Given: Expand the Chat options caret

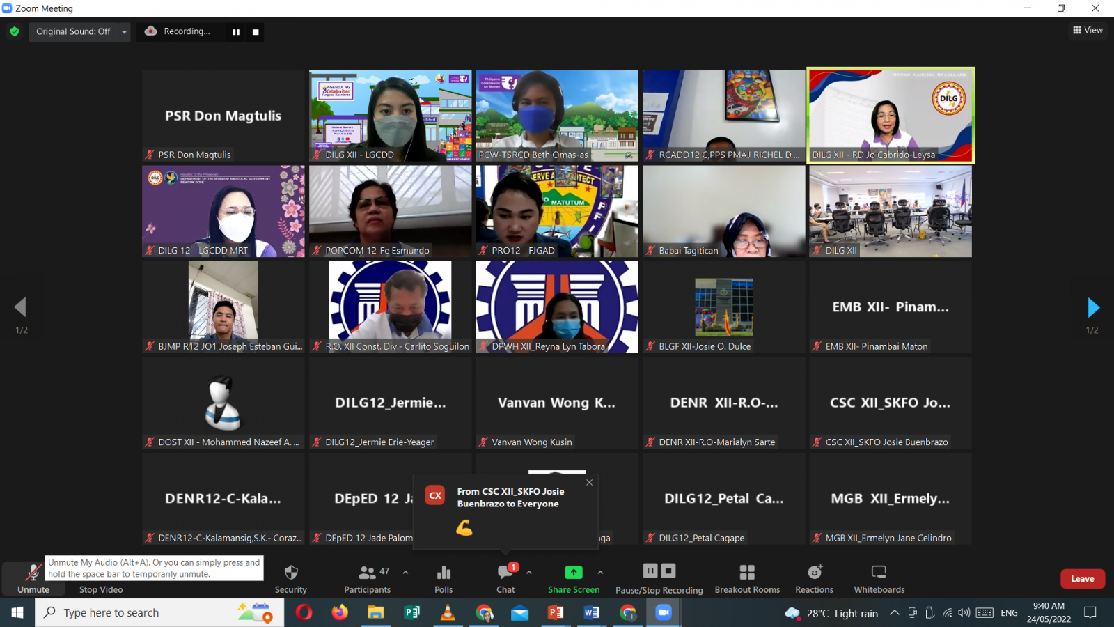Looking at the screenshot, I should (x=529, y=573).
